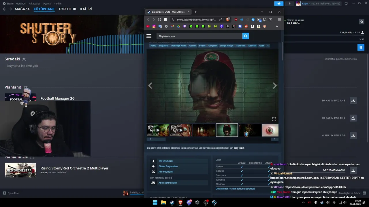This screenshot has width=369, height=207.
Task: Open Steam Big Picture monitor icon
Action: pos(346,4)
